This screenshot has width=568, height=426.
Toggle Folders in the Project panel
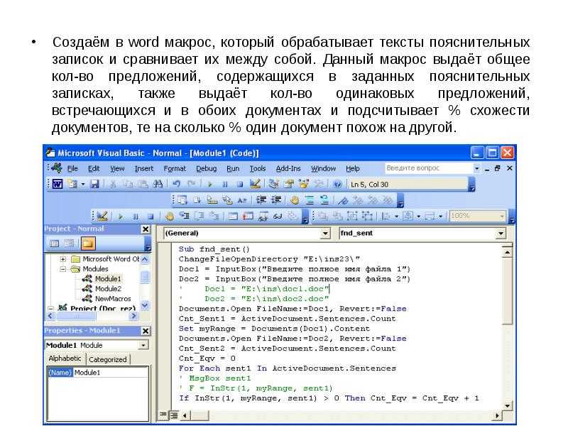coord(88,244)
